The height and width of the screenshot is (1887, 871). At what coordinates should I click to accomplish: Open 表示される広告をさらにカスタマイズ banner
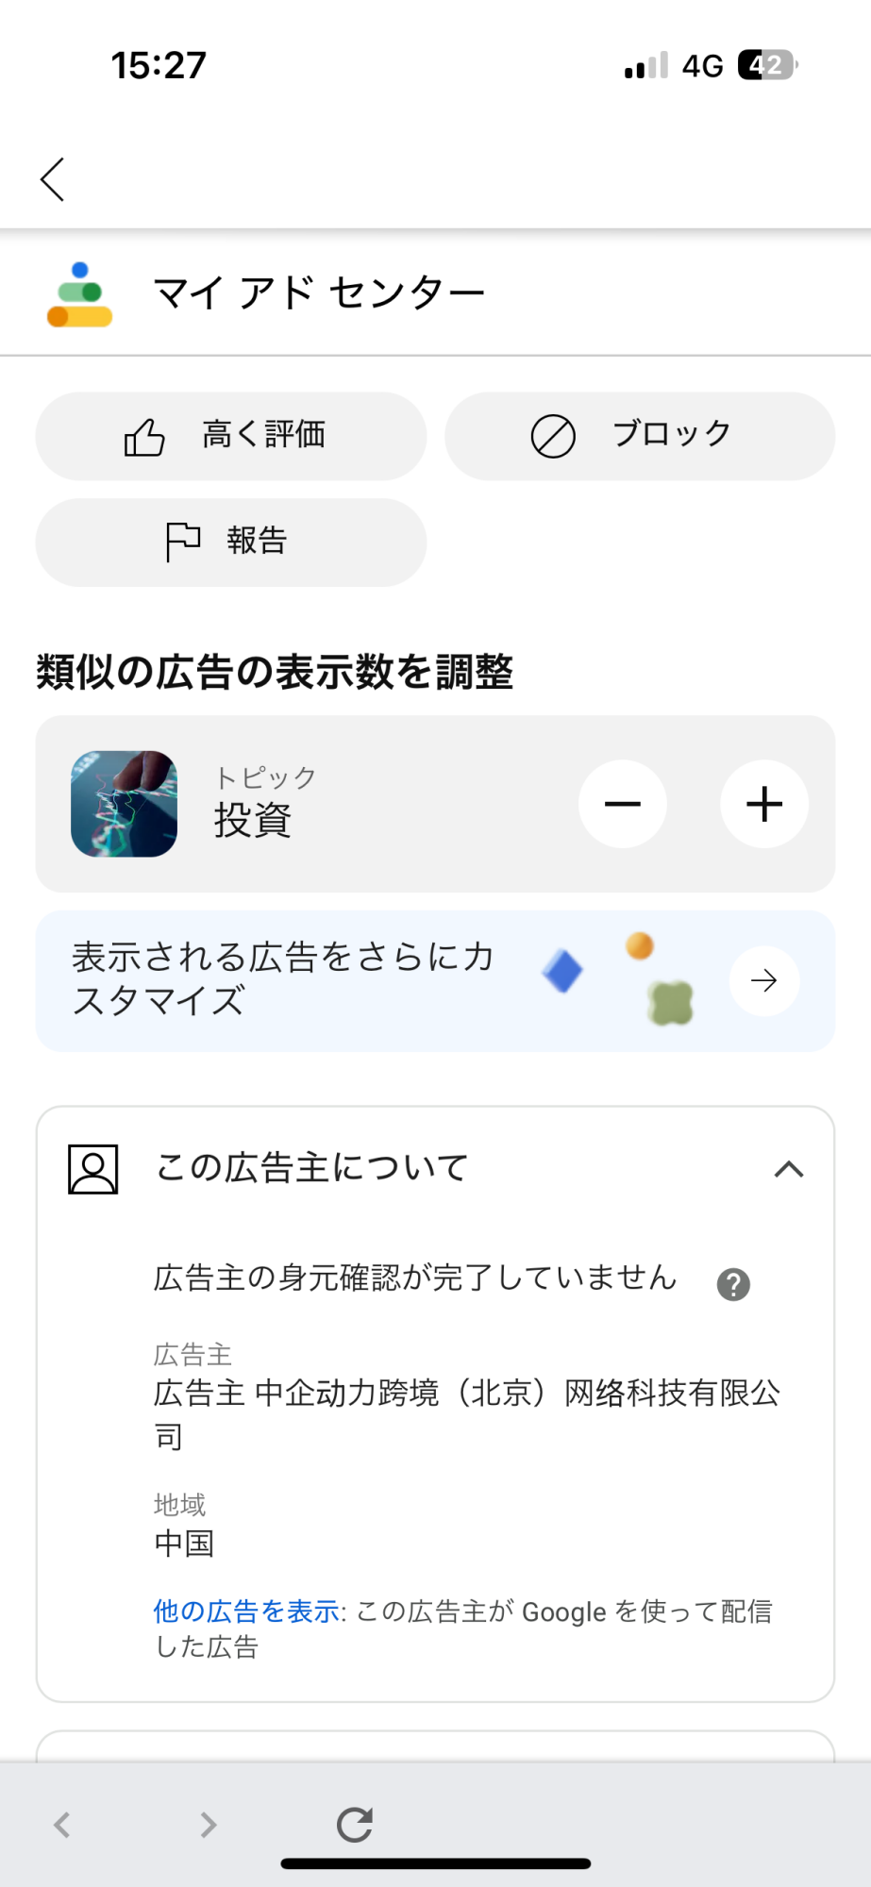[x=283, y=979]
